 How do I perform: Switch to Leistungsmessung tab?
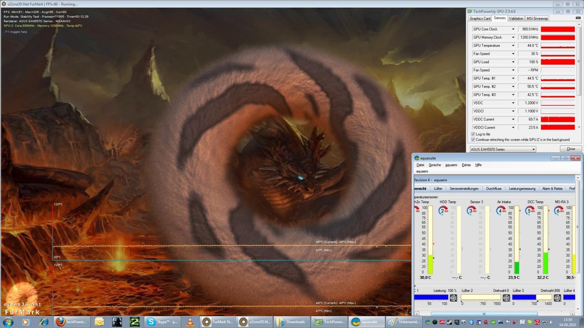click(522, 188)
